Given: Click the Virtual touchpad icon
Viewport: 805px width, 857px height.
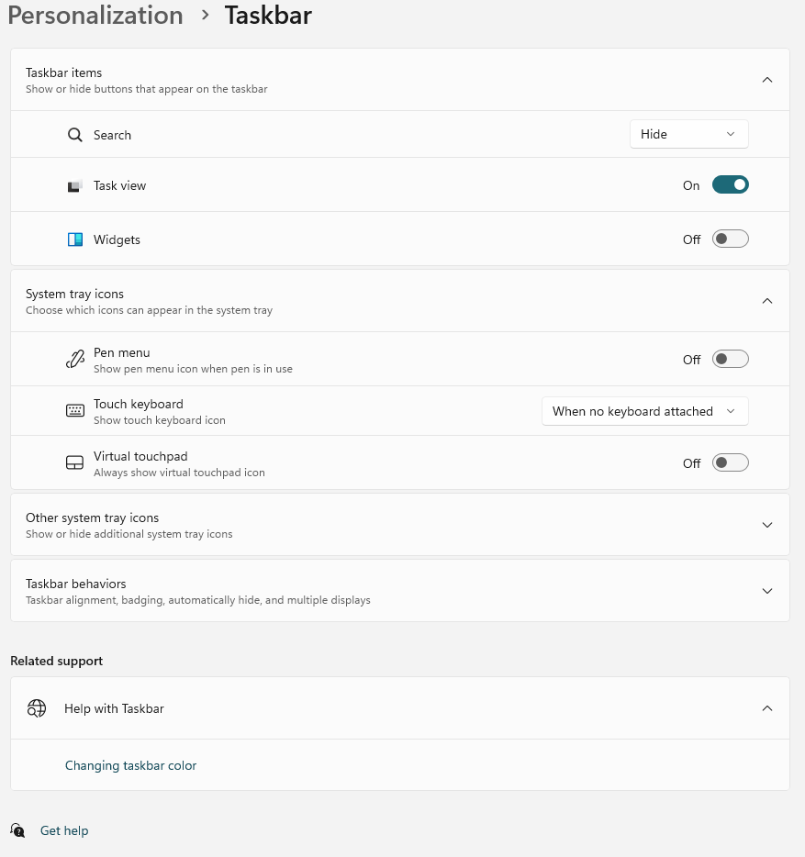Looking at the screenshot, I should [x=75, y=463].
